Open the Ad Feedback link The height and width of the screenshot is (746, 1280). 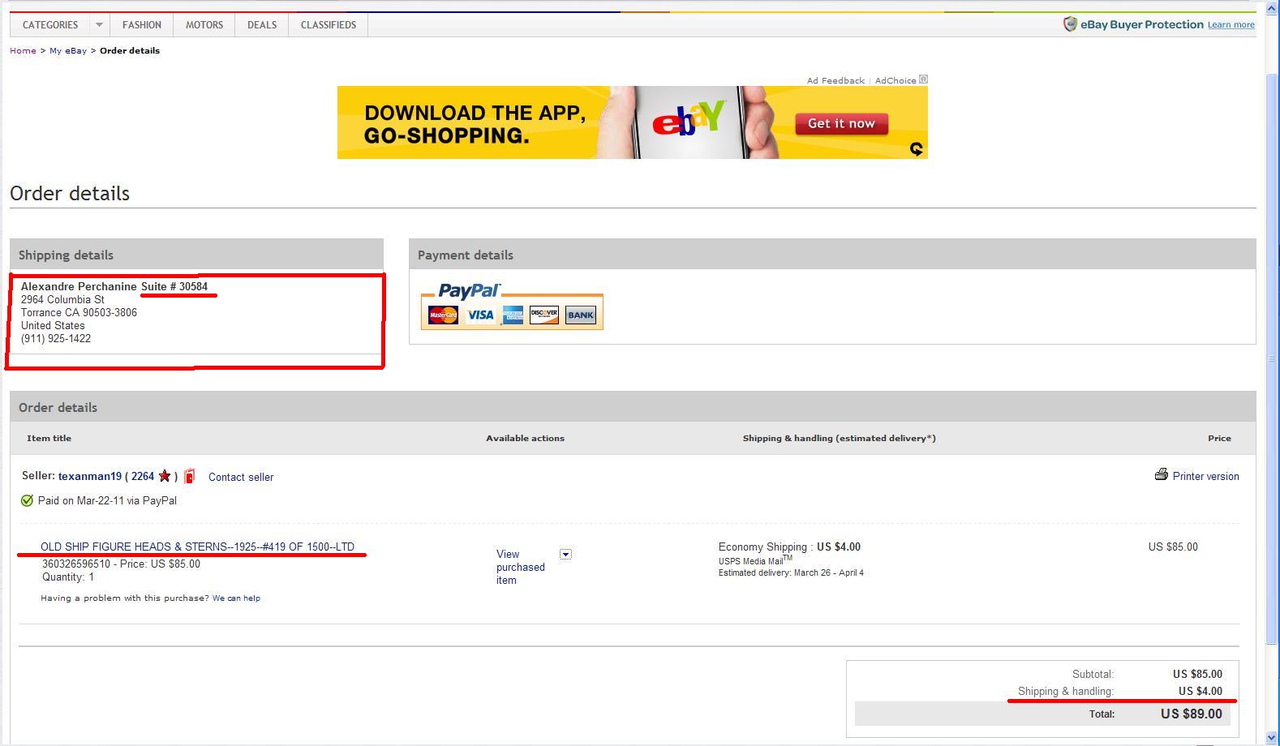(835, 80)
